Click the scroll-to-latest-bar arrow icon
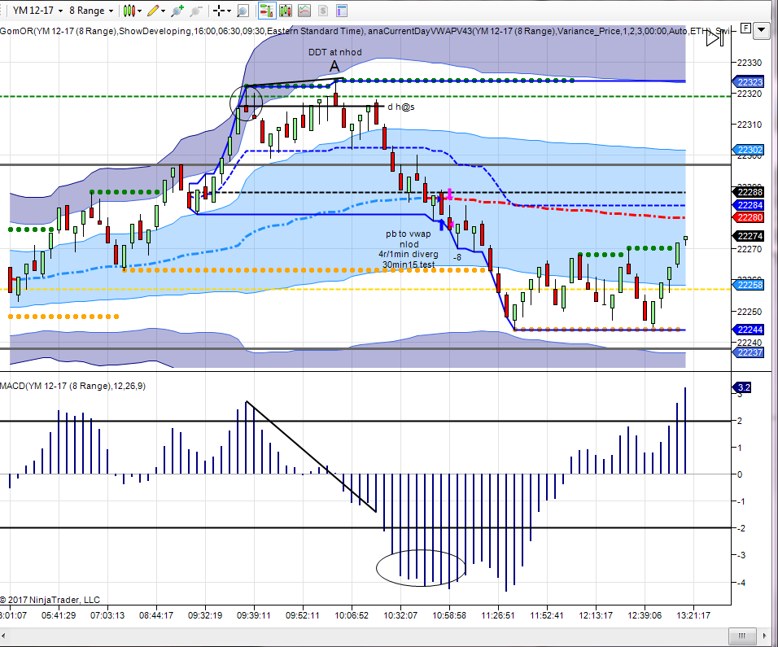Screen dimensions: 778x647 [715, 37]
